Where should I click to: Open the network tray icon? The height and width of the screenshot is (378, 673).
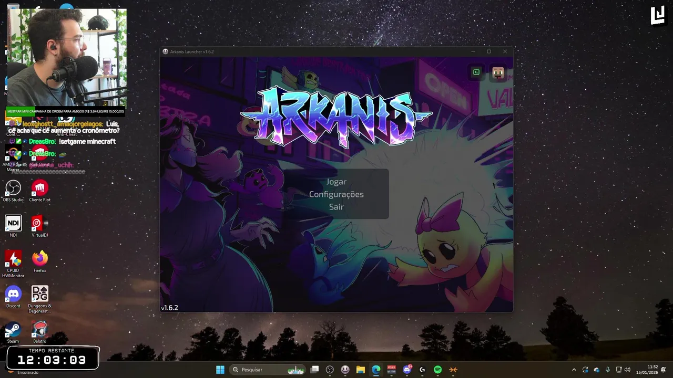619,370
